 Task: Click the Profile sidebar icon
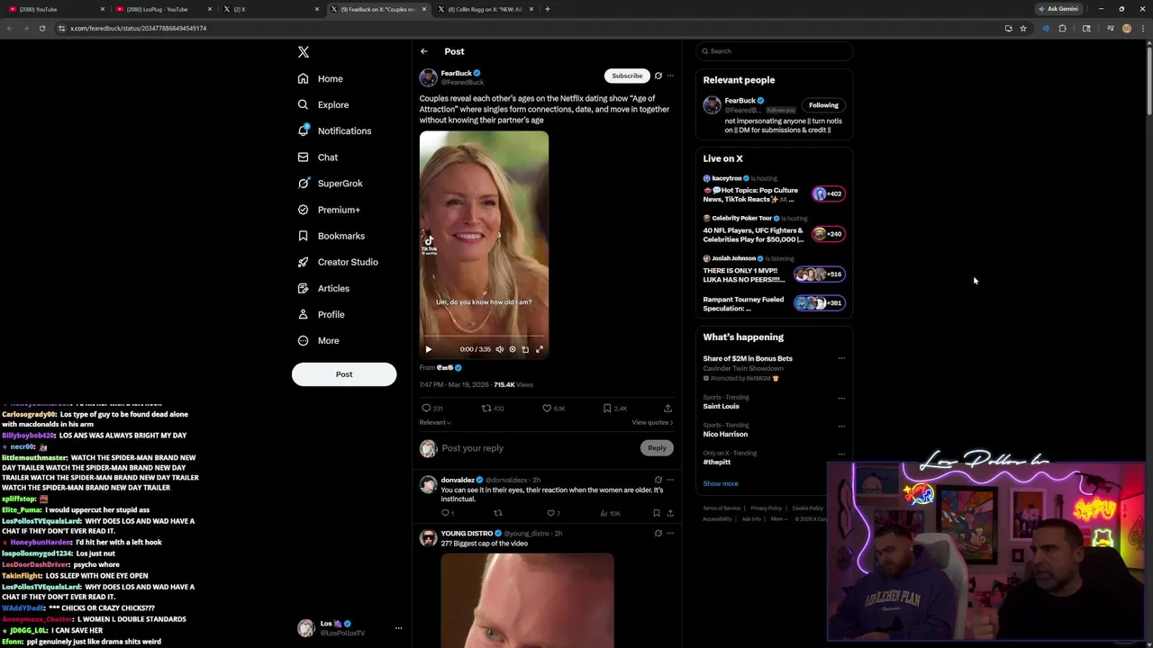coord(304,314)
